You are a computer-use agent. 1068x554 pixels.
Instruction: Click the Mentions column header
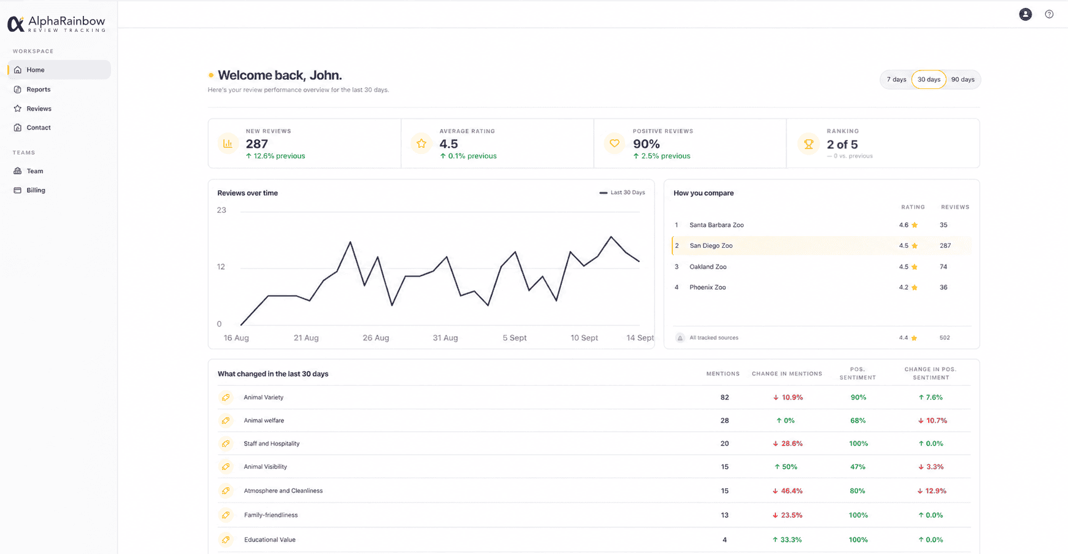[723, 374]
